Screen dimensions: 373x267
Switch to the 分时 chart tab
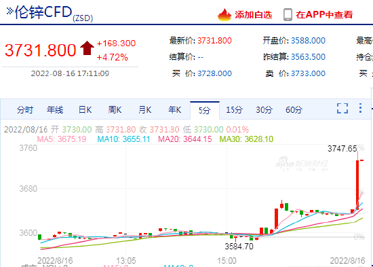click(24, 110)
